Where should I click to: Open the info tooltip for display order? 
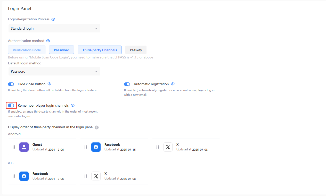96,127
